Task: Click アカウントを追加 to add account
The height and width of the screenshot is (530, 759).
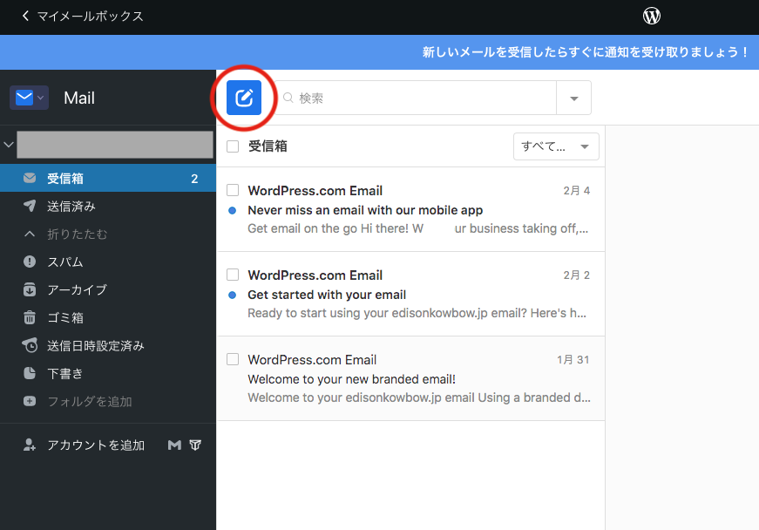Action: click(x=95, y=445)
